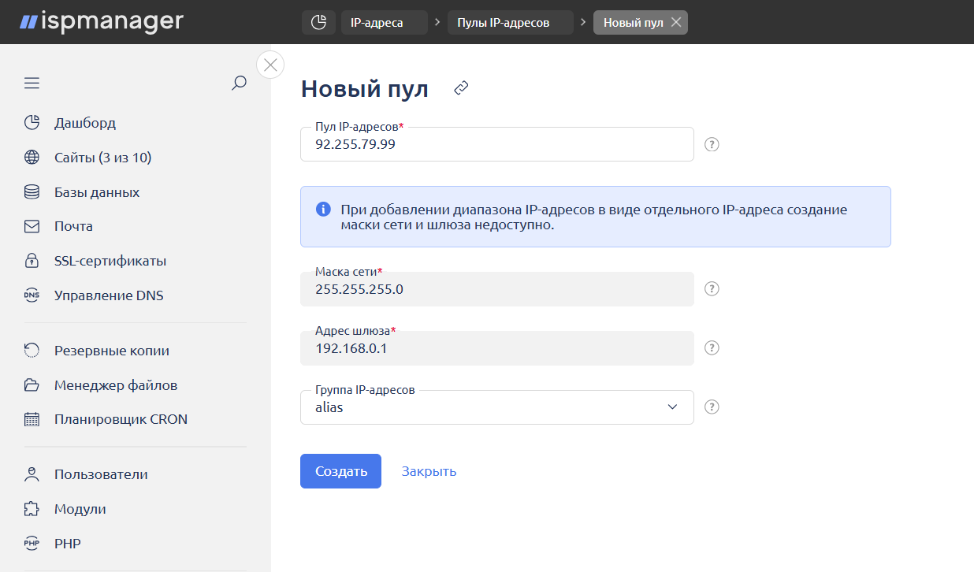
Task: Open Планировщик CRON in sidebar
Action: 121,419
